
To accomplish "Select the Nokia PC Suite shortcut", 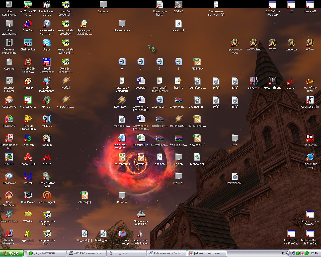I will tap(9, 217).
